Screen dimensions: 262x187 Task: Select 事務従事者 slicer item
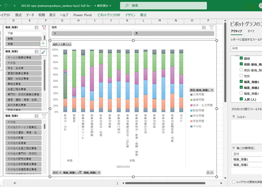pyautogui.click(x=23, y=84)
